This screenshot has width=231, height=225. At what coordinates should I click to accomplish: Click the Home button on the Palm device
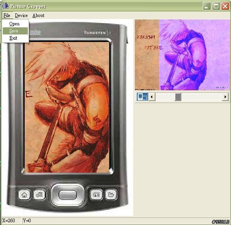point(25,194)
